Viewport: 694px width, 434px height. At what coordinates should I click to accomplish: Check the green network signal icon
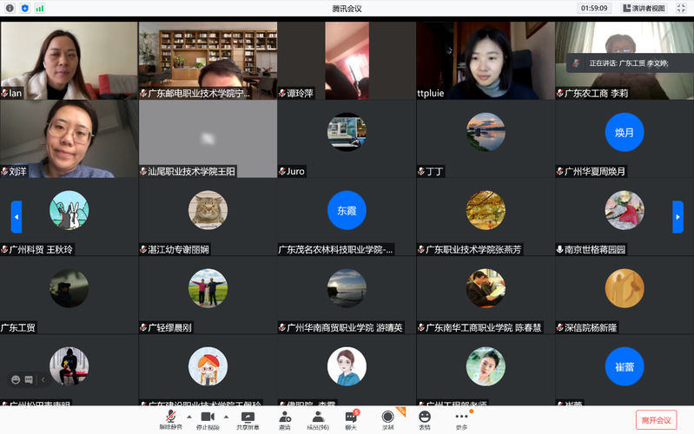point(39,8)
